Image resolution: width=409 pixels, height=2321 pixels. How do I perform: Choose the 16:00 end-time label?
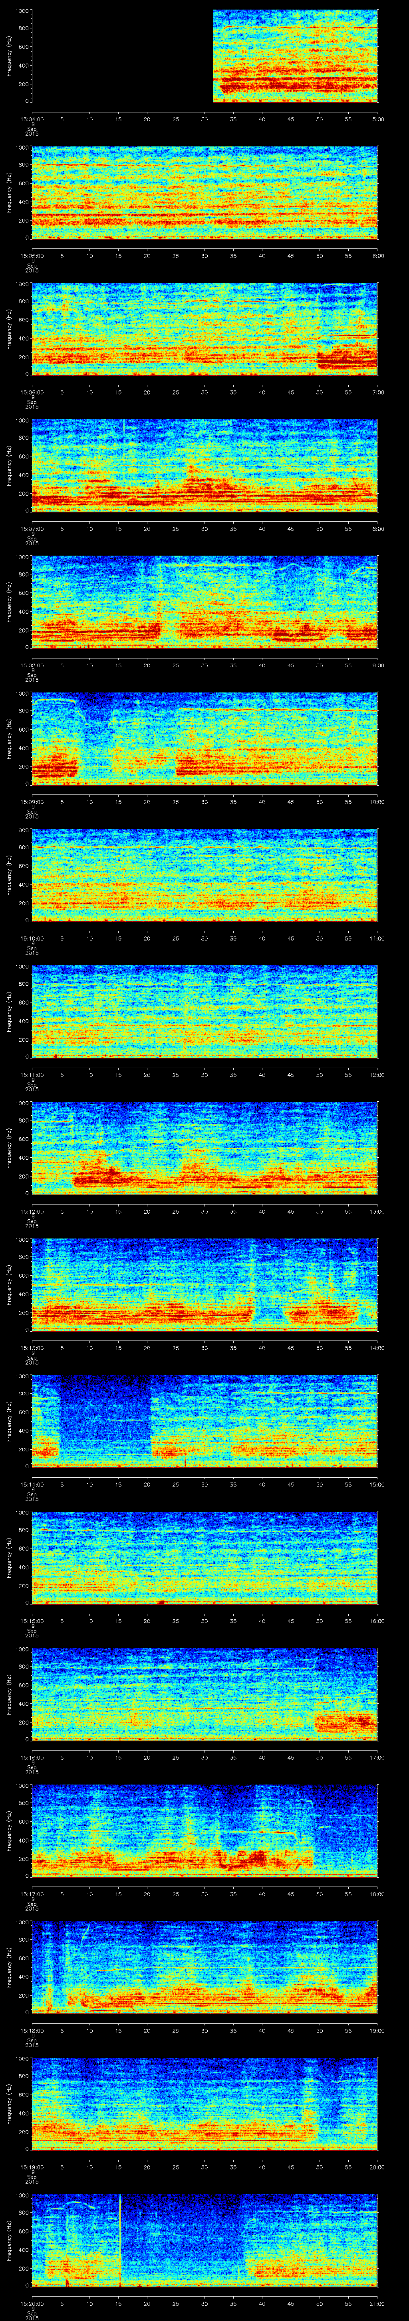[377, 1621]
